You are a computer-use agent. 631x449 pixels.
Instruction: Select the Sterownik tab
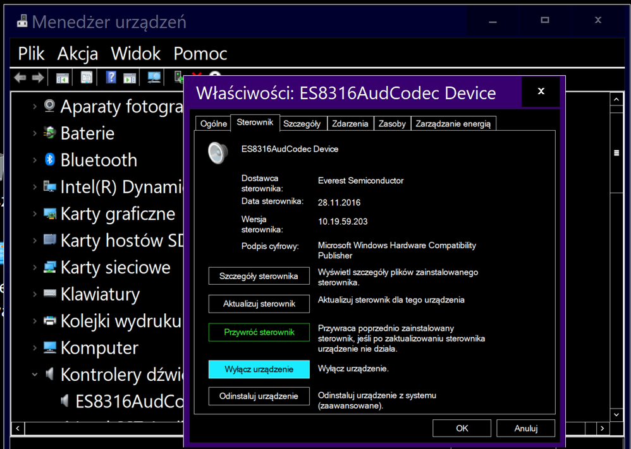[x=255, y=123]
